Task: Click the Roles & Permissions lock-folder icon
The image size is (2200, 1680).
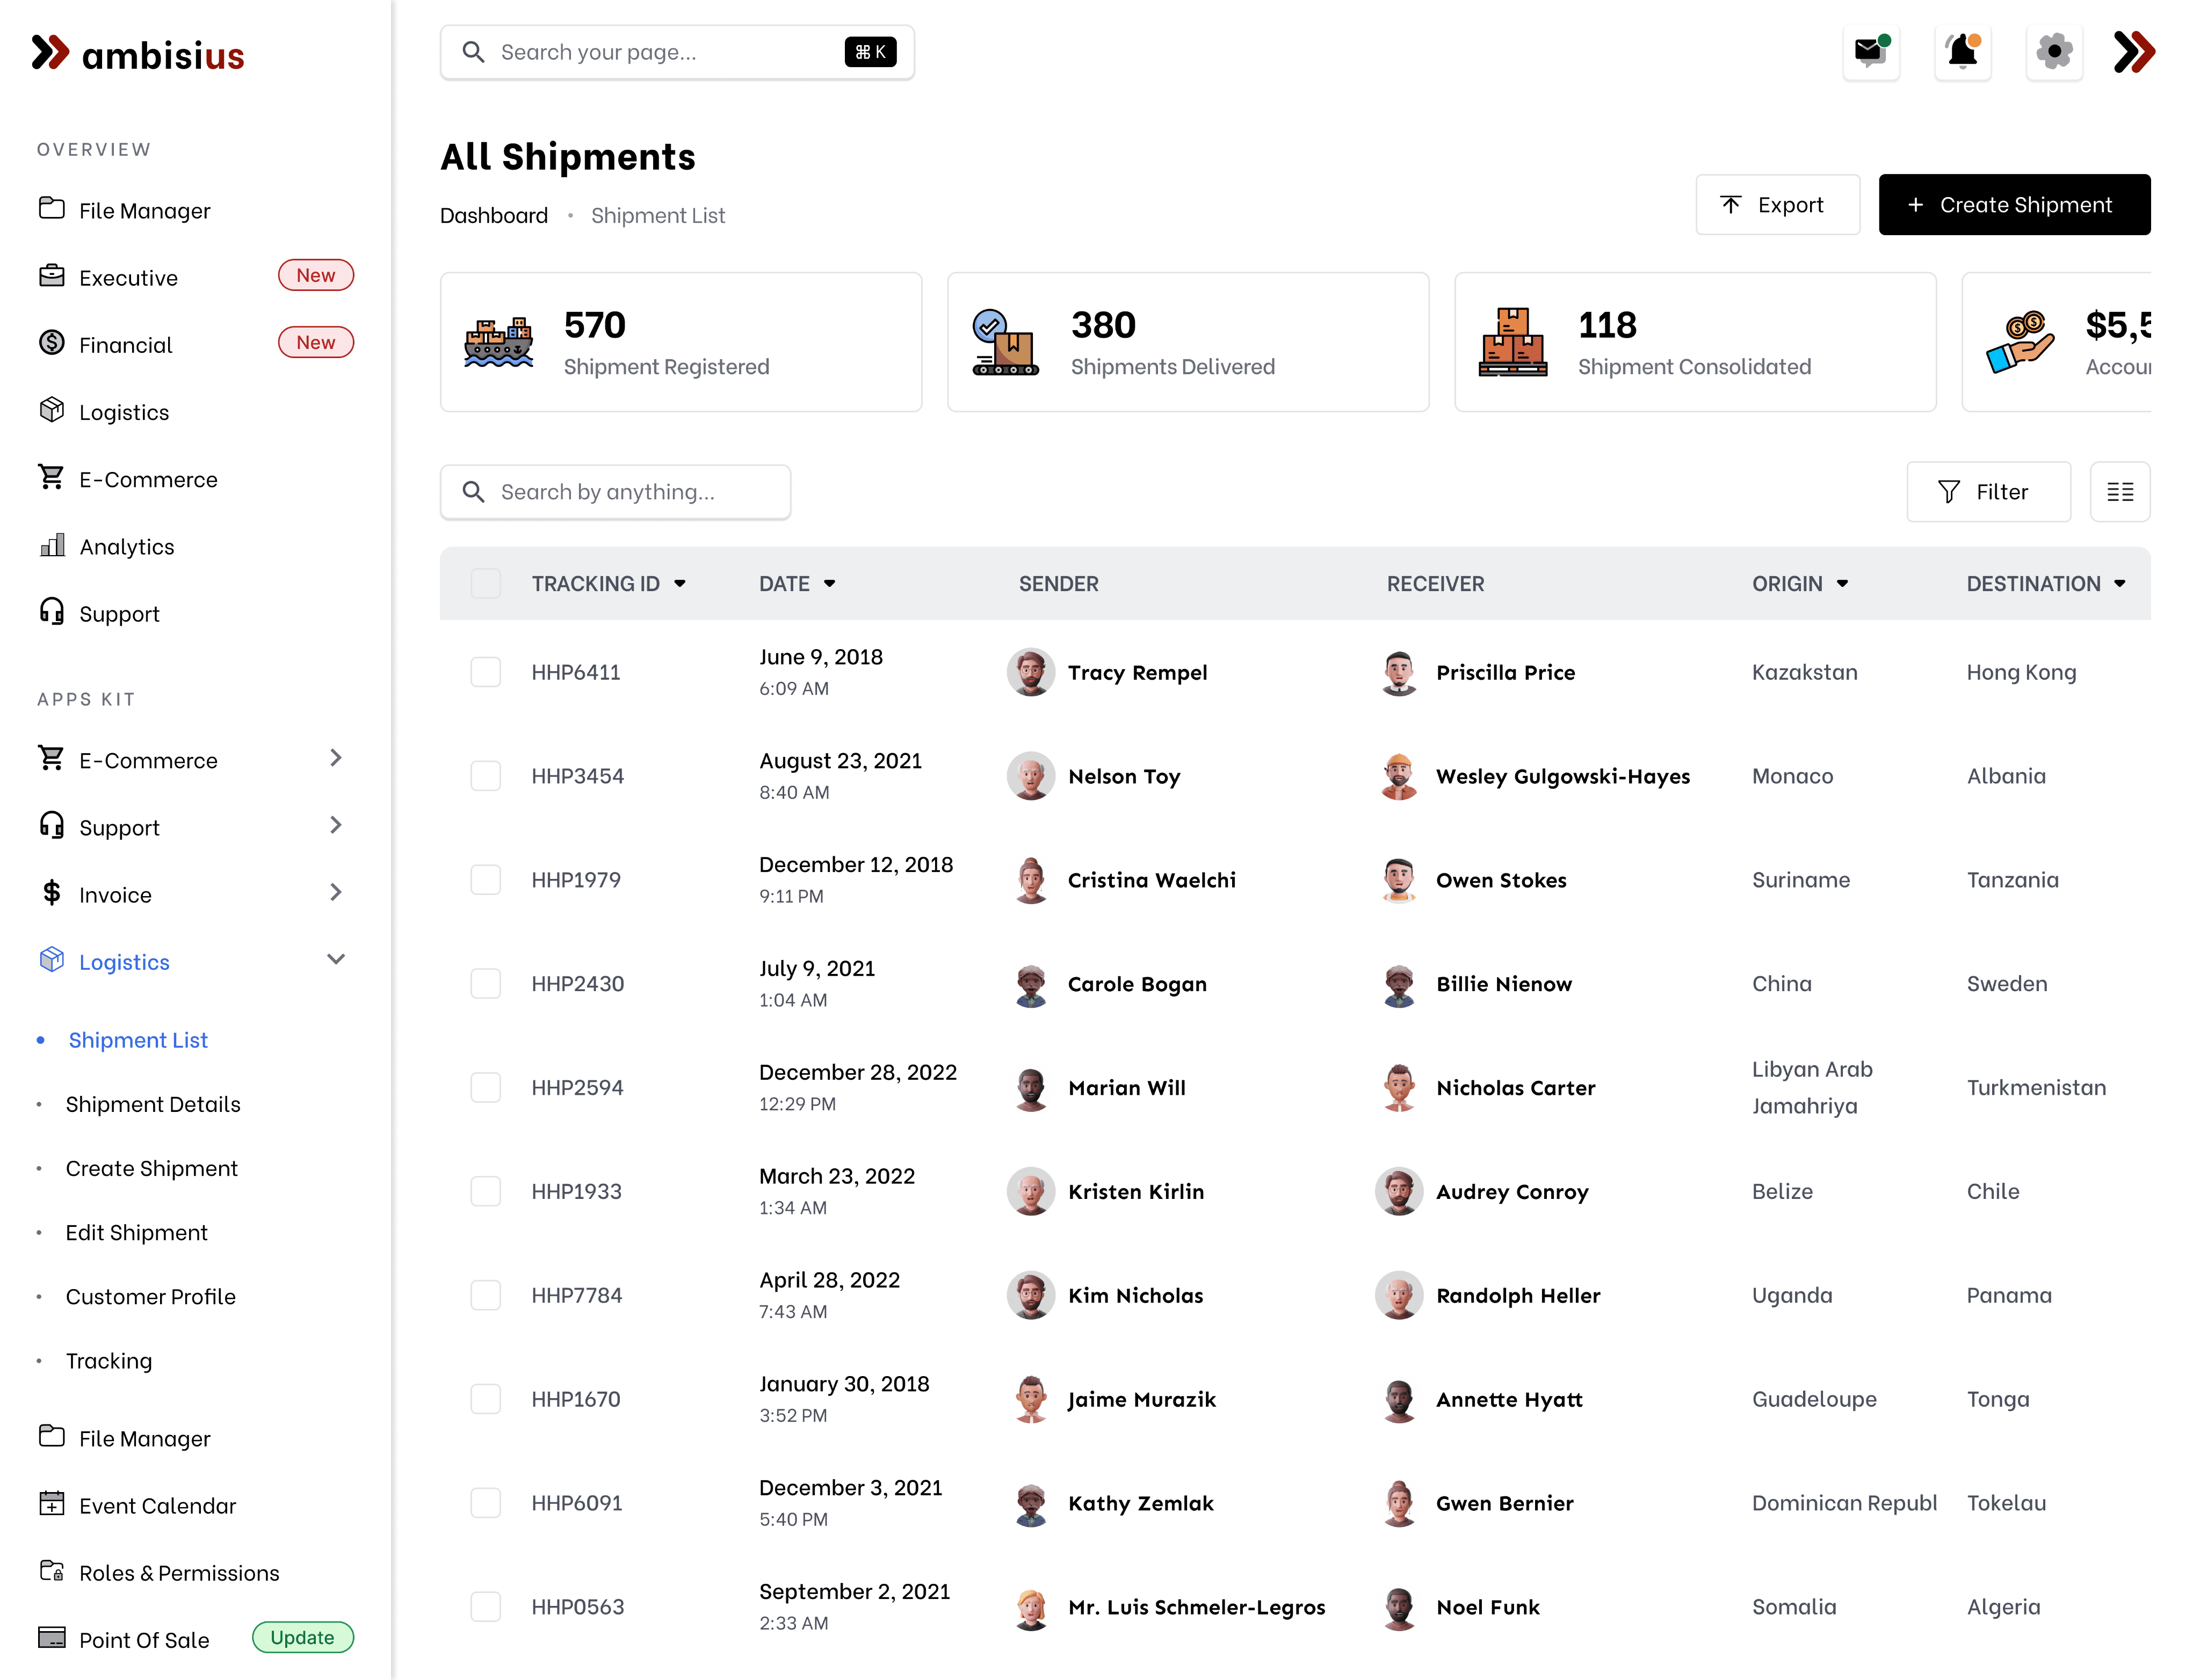Action: coord(52,1571)
